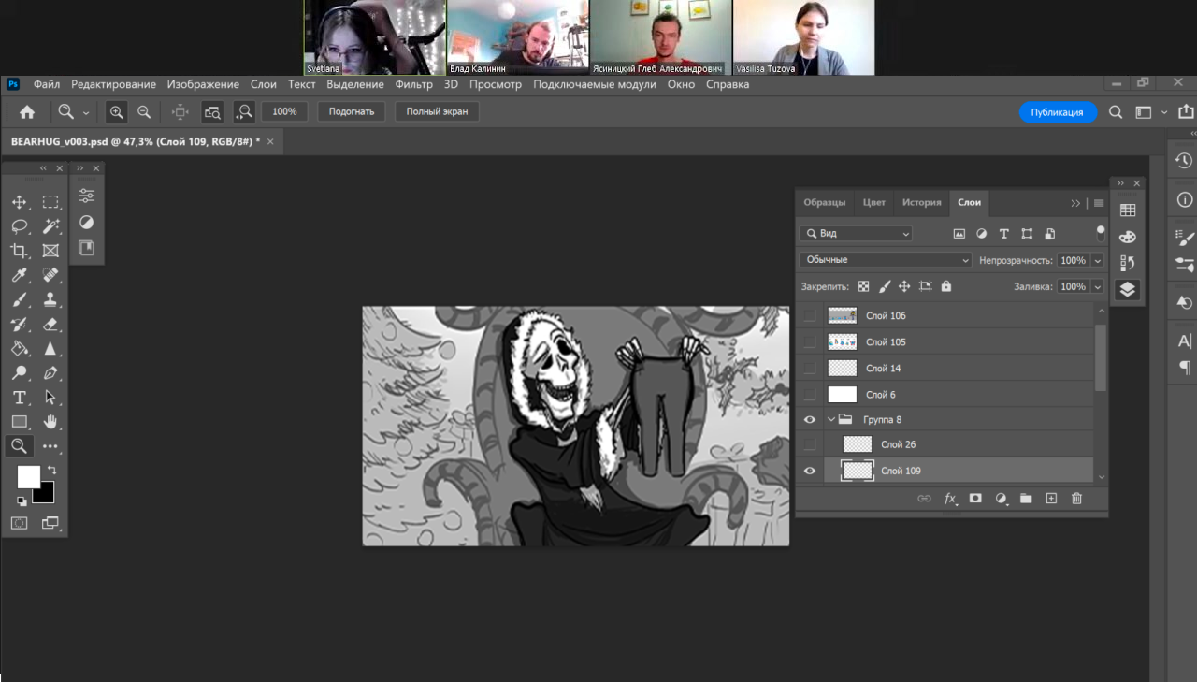Select the Pen tool
The width and height of the screenshot is (1197, 682).
point(50,373)
